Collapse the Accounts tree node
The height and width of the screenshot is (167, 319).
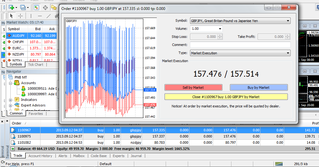point(10,83)
